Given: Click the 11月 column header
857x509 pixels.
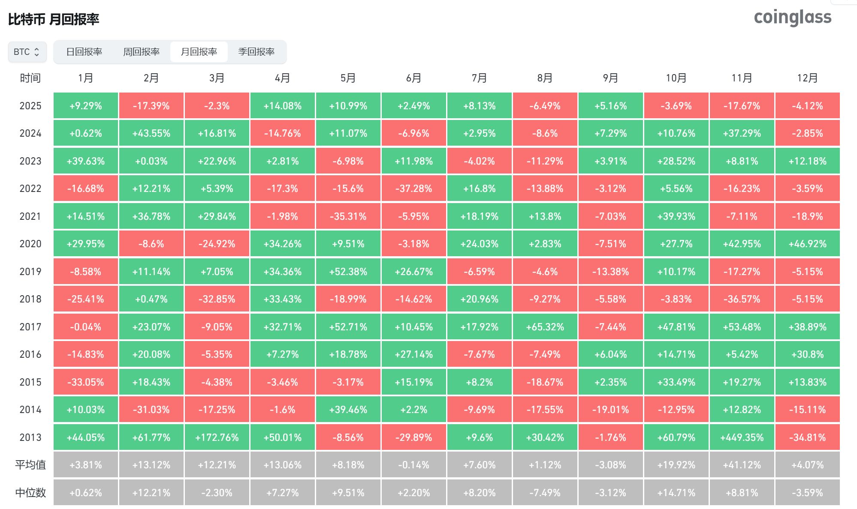Looking at the screenshot, I should tap(742, 78).
